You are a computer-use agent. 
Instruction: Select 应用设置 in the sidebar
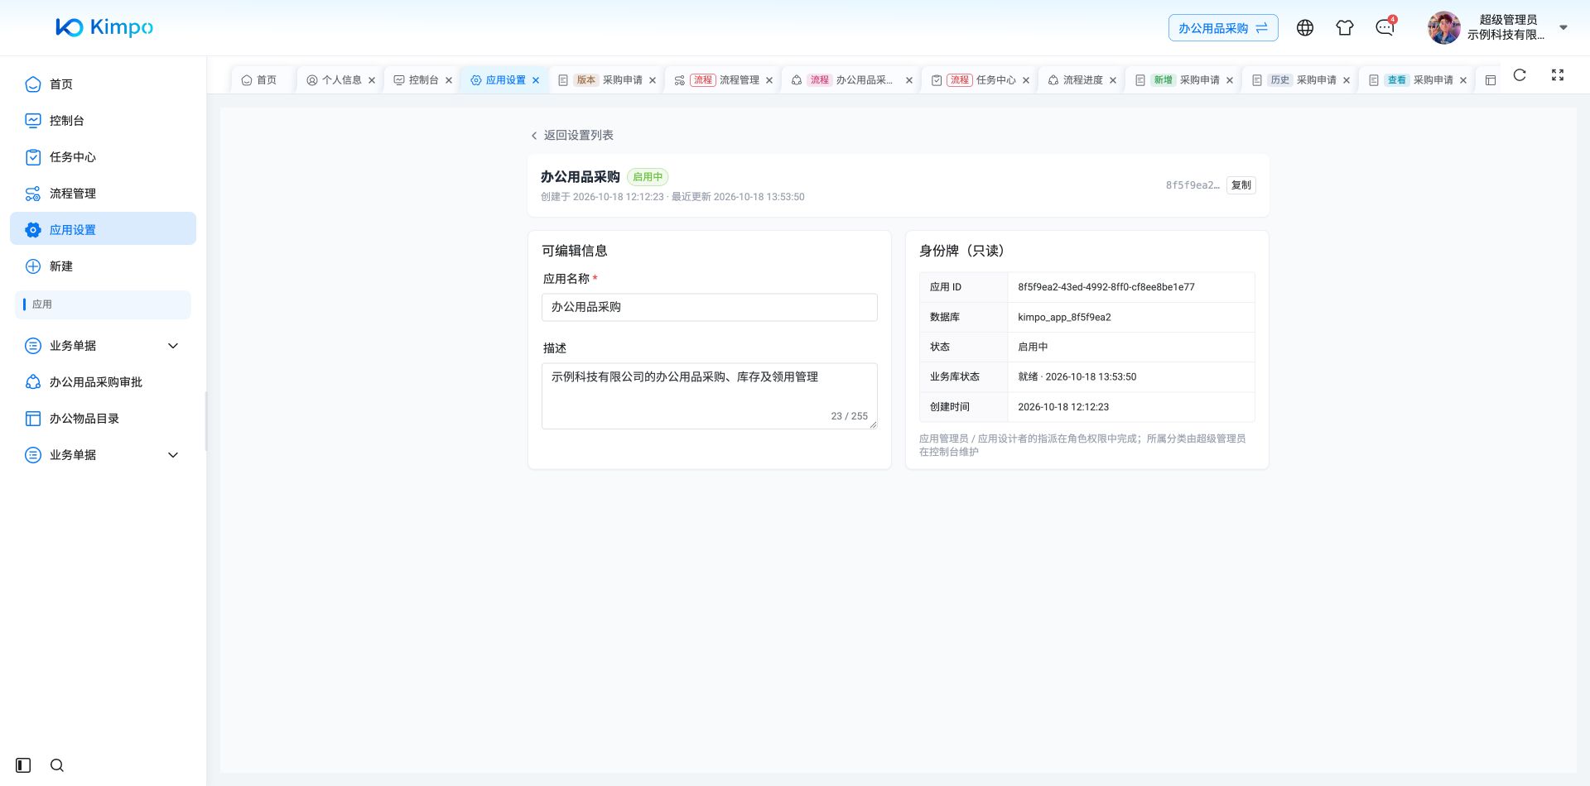click(x=103, y=229)
